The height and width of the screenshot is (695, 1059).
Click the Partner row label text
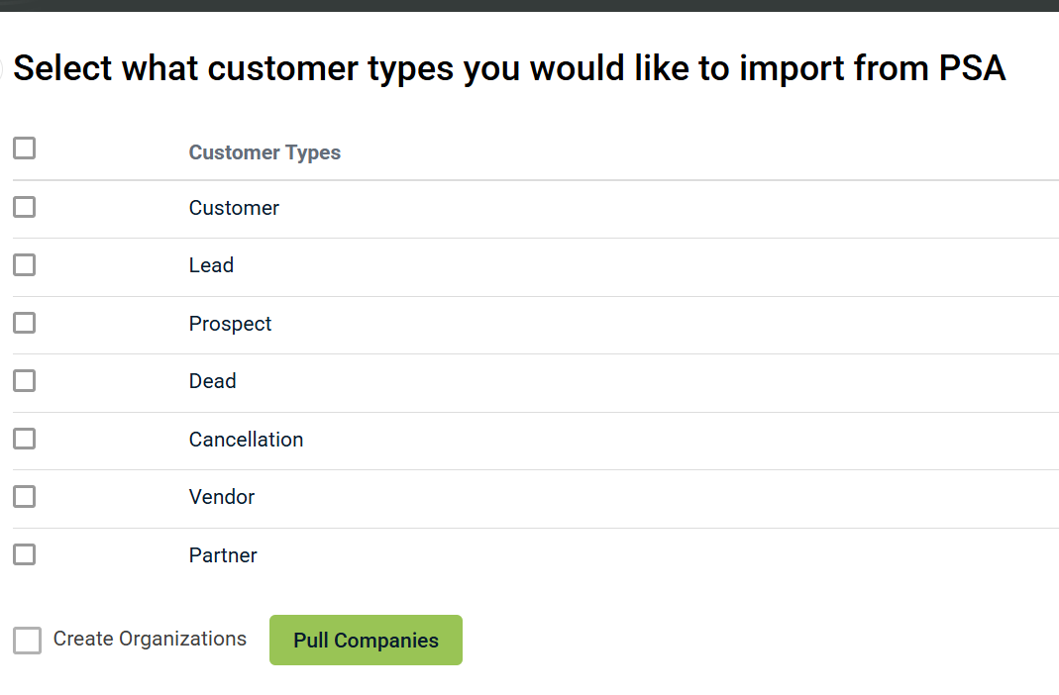pos(223,555)
